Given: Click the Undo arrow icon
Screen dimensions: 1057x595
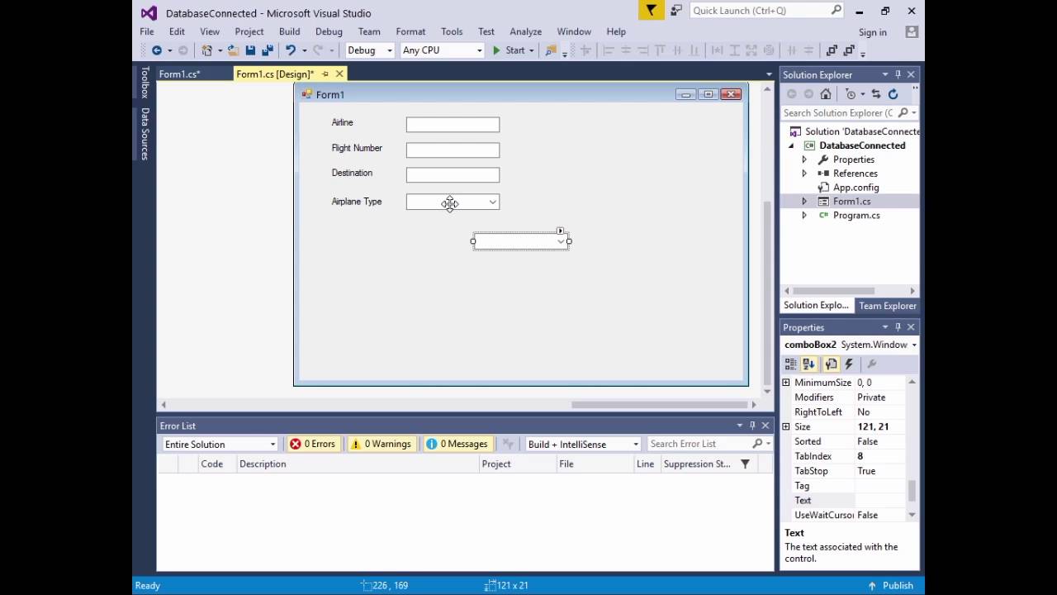Looking at the screenshot, I should [290, 50].
